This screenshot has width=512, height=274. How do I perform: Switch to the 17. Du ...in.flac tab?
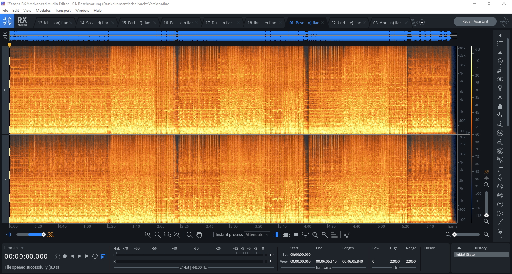pos(219,23)
